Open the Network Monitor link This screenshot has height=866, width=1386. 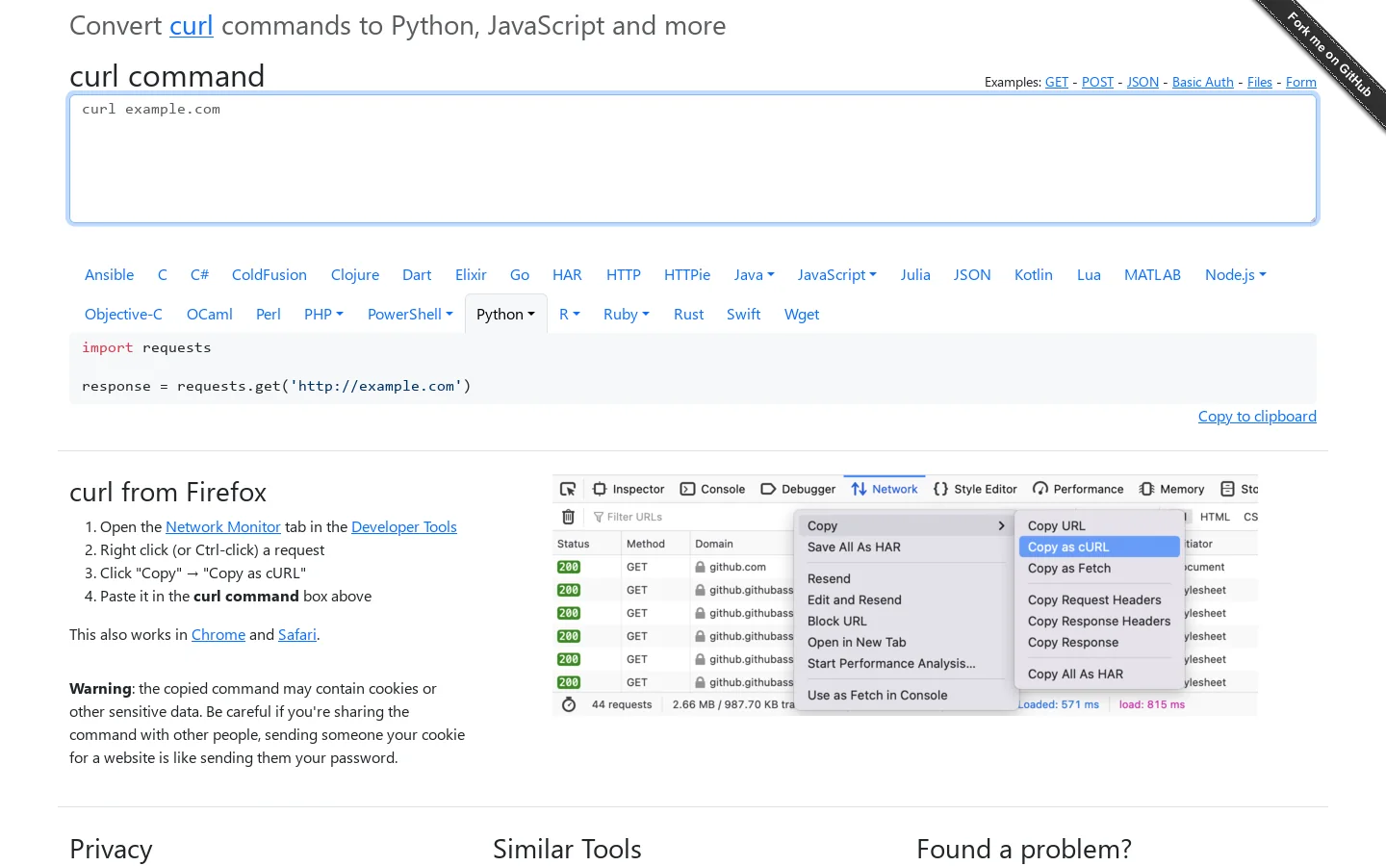point(223,527)
